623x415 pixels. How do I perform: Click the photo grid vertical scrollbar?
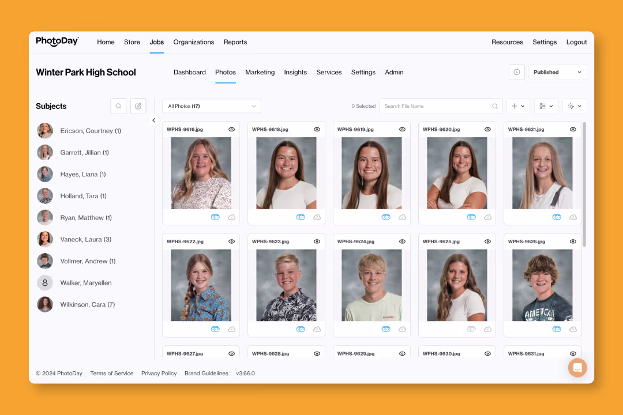tap(584, 184)
